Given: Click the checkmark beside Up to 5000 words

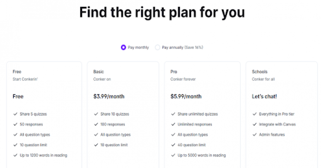Looking at the screenshot, I should pyautogui.click(x=173, y=155).
